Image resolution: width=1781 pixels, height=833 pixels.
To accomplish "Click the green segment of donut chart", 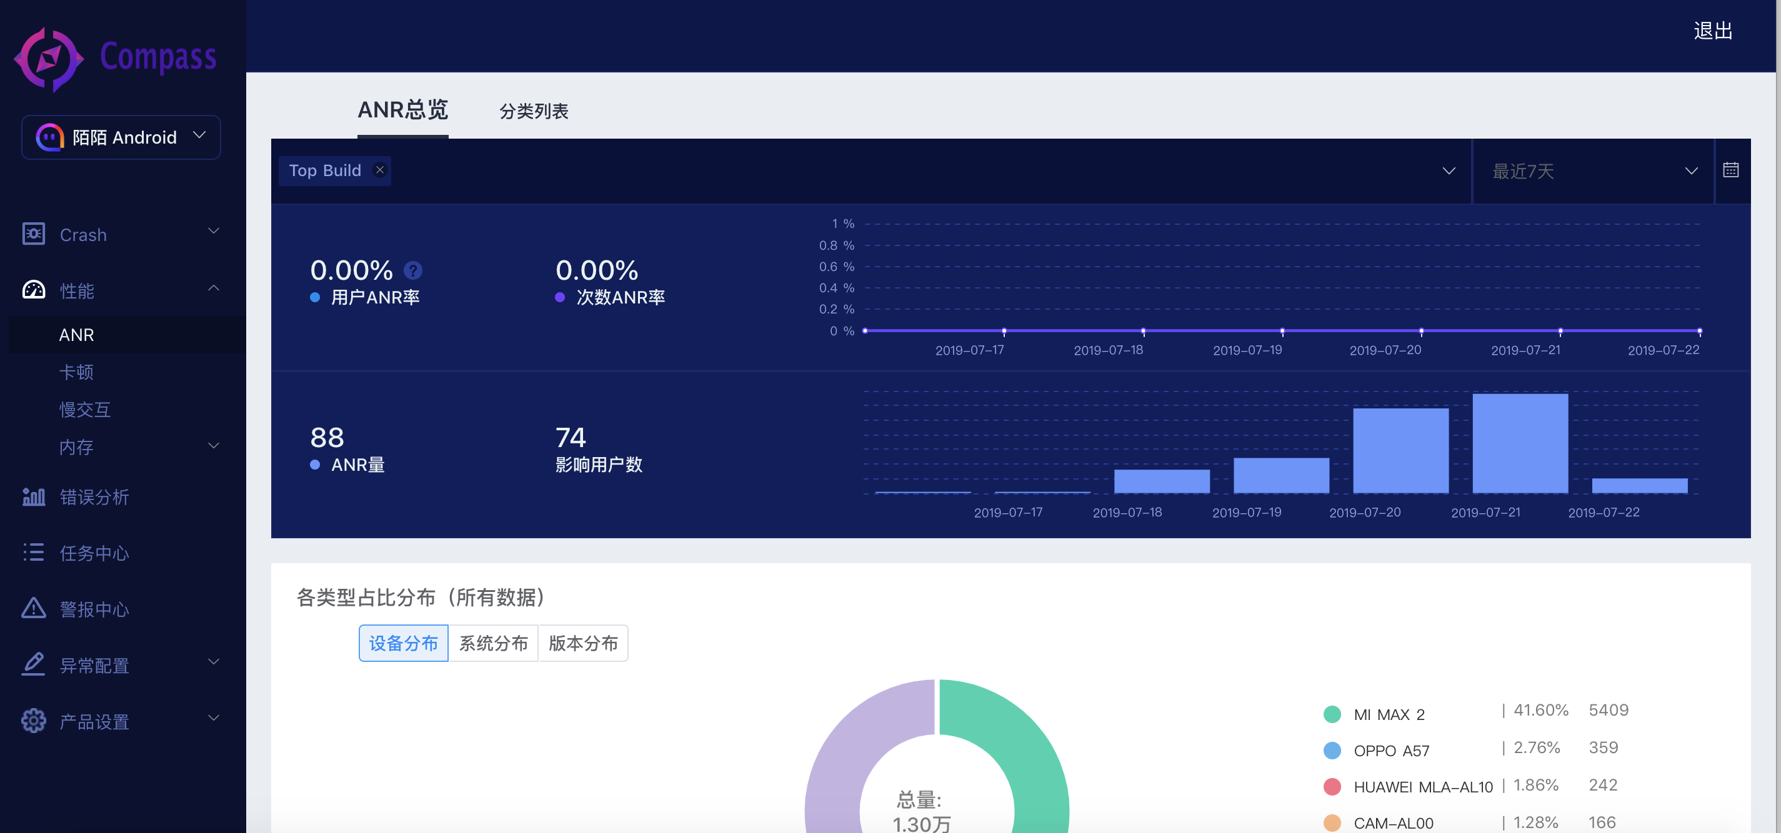I will pos(1023,746).
